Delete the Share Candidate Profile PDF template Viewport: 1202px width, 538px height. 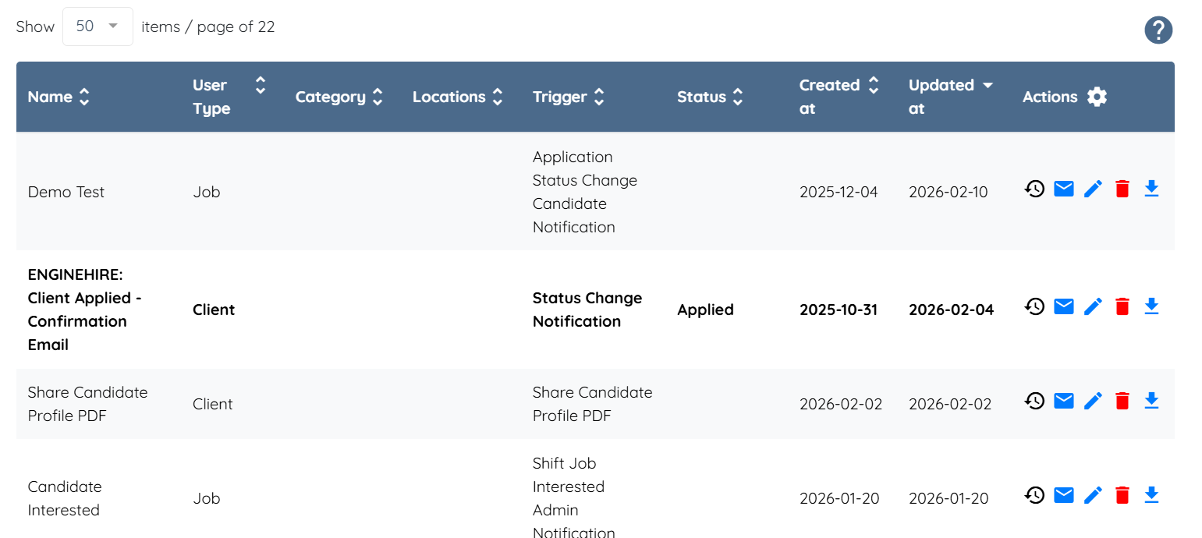[x=1122, y=401]
